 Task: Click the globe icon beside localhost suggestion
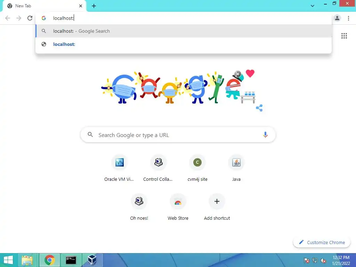coord(44,44)
